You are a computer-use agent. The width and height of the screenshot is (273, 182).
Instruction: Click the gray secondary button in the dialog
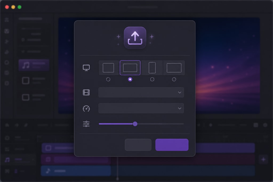(x=138, y=145)
